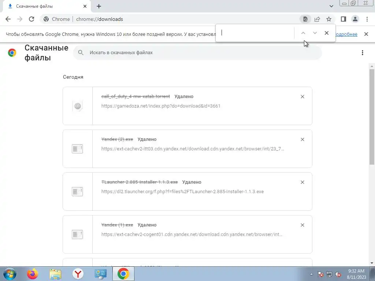
Task: Click inside the find-in-page text field
Action: [256, 33]
